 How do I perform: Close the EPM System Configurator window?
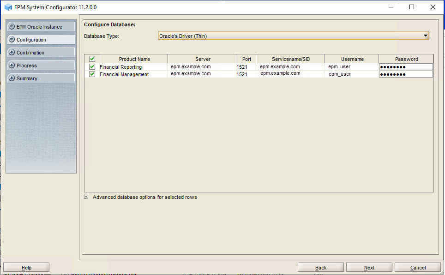(x=433, y=7)
